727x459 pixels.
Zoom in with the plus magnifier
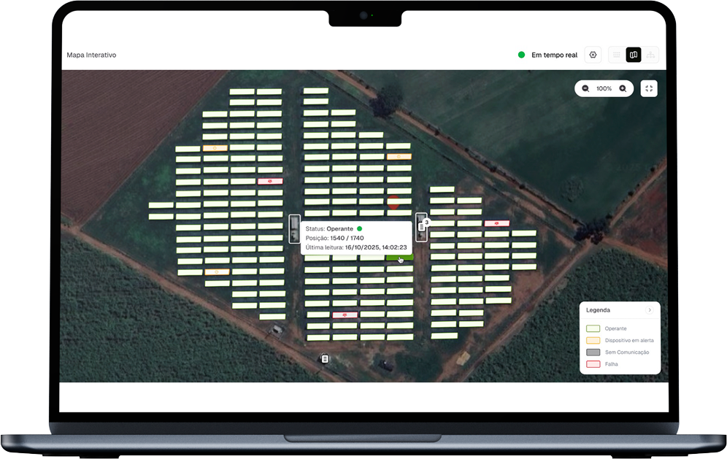tap(623, 88)
